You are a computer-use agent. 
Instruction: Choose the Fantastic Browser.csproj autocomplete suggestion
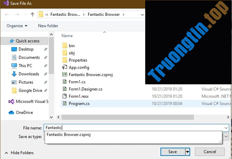pos(68,135)
